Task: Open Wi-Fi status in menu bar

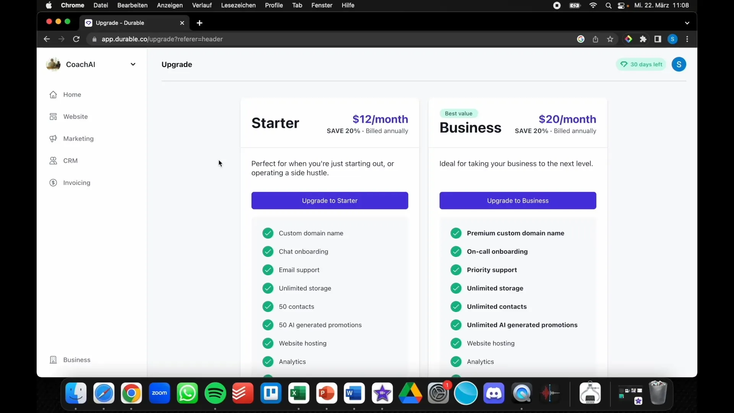Action: pos(593,5)
